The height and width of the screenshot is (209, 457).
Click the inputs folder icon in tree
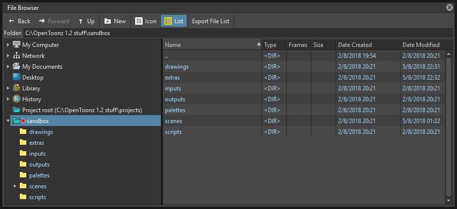click(x=23, y=154)
